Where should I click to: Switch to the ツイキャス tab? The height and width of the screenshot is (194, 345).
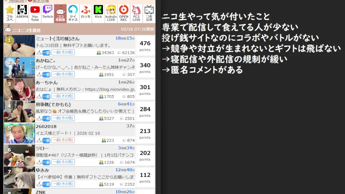tap(73, 13)
